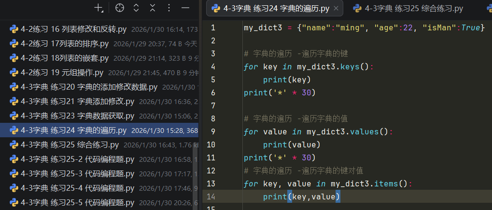492x210 pixels.
Task: Close the 练习24 字典的遍历.py tab
Action: pos(336,9)
